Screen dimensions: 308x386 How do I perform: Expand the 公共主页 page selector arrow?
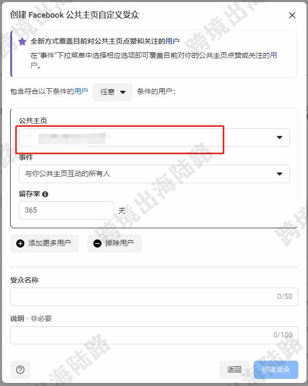coord(280,137)
